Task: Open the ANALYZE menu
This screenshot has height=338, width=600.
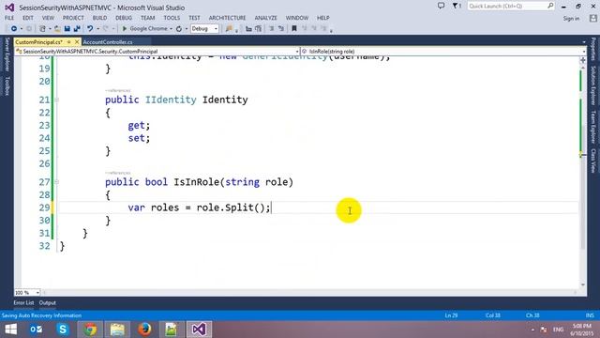Action: (266, 18)
